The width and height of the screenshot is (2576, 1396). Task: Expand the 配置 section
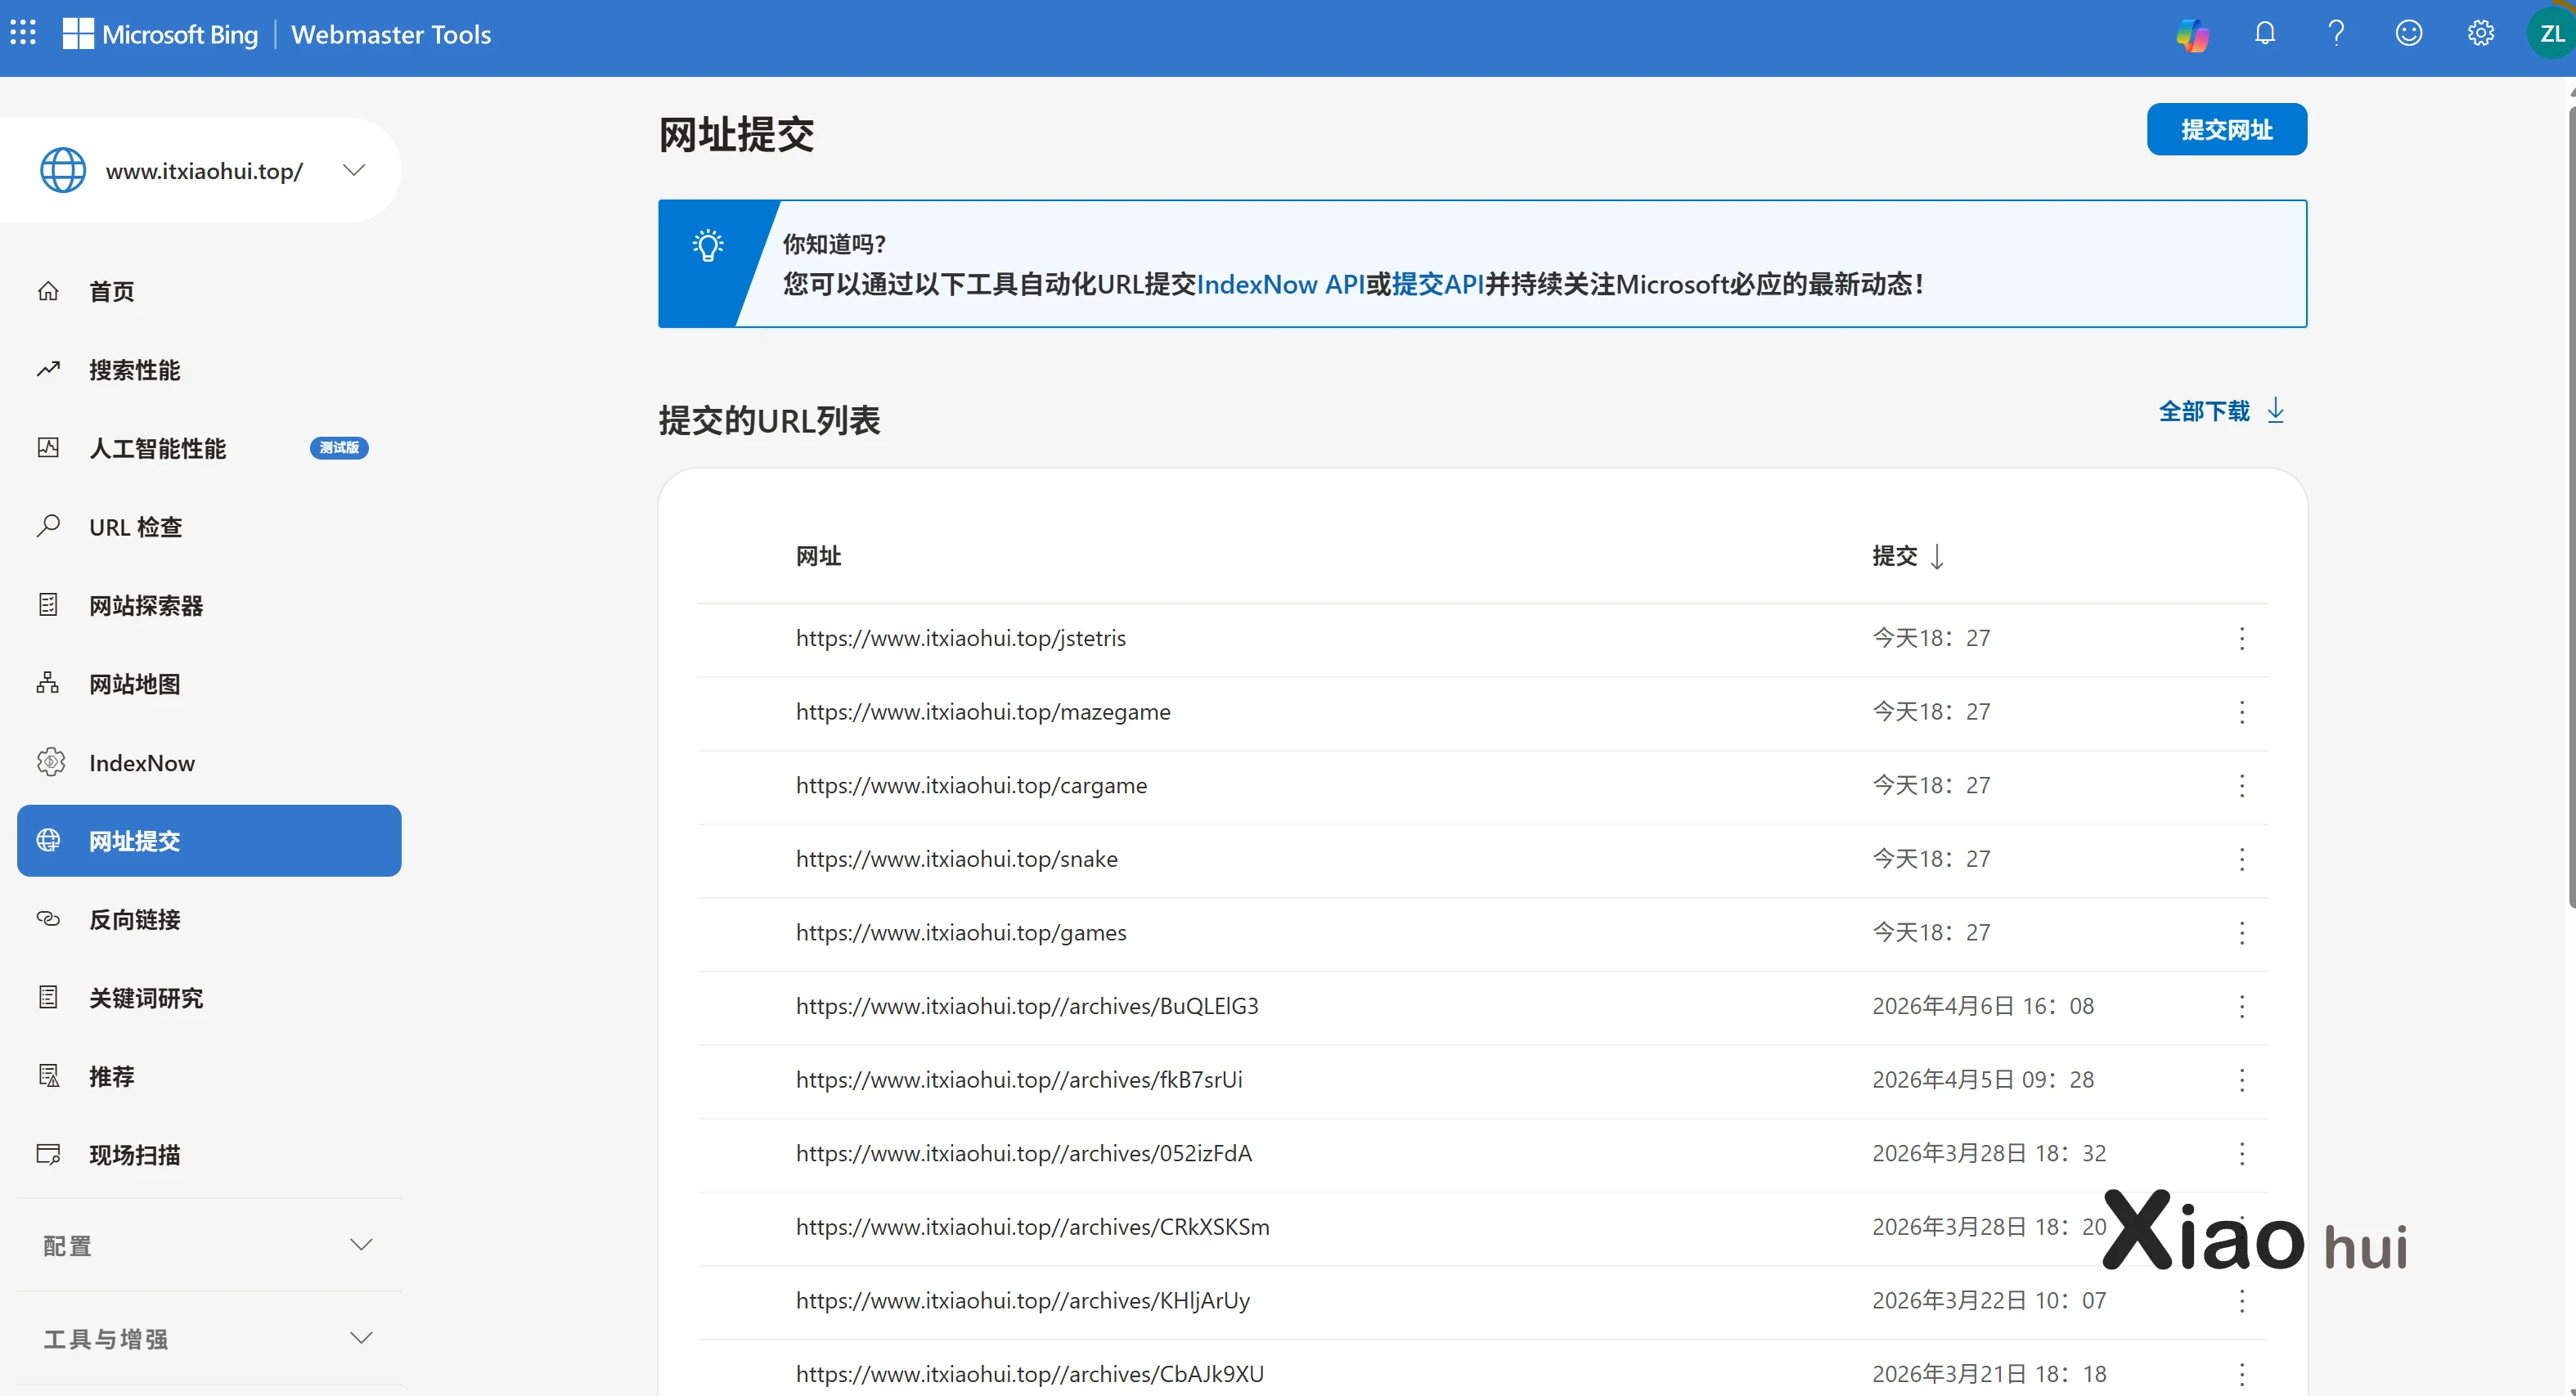(361, 1245)
